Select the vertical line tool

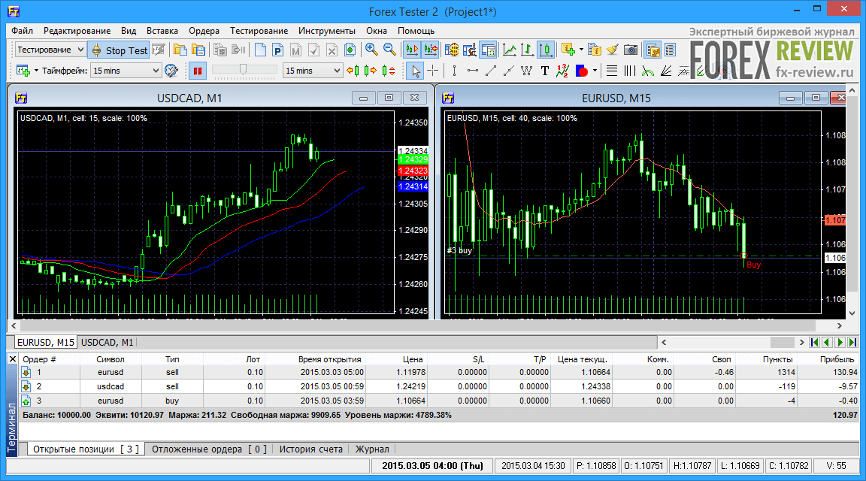[x=454, y=71]
